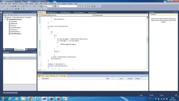
Task: Toggle the 0 Messages filter
Action: [62, 76]
